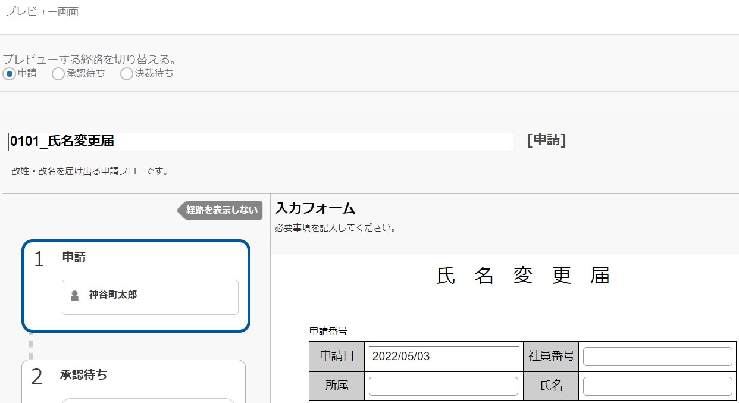Select the 申請 radio button

pyautogui.click(x=9, y=74)
